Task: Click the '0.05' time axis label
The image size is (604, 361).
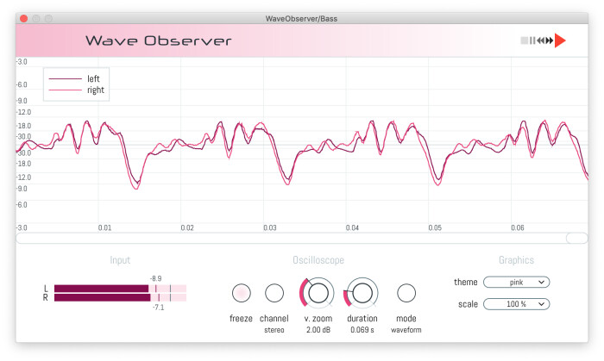Action: tap(435, 227)
